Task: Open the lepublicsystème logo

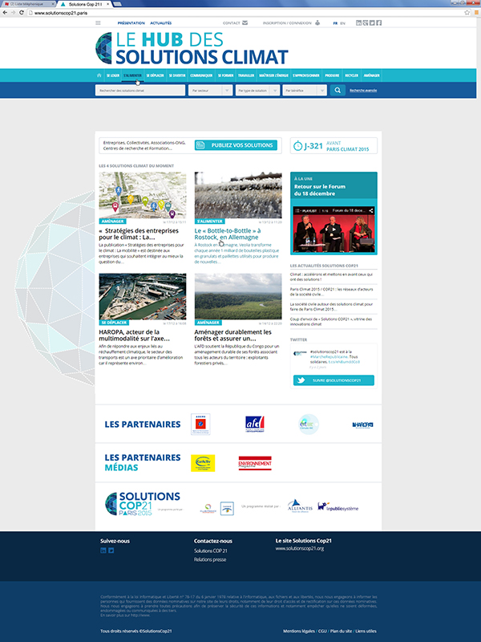Action: tap(338, 507)
